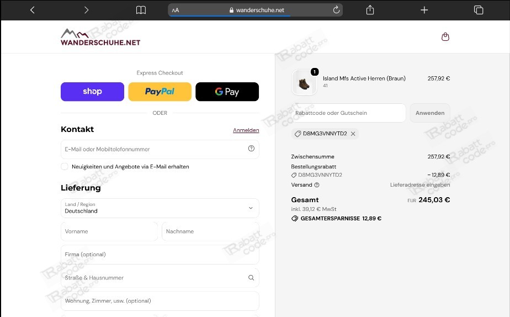This screenshot has height=317, width=510.
Task: Open the shopping bag cart icon
Action: 445,37
